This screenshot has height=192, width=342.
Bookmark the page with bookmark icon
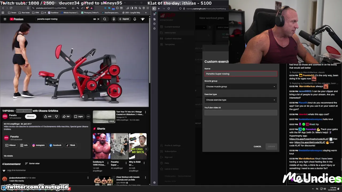click(x=28, y=8)
